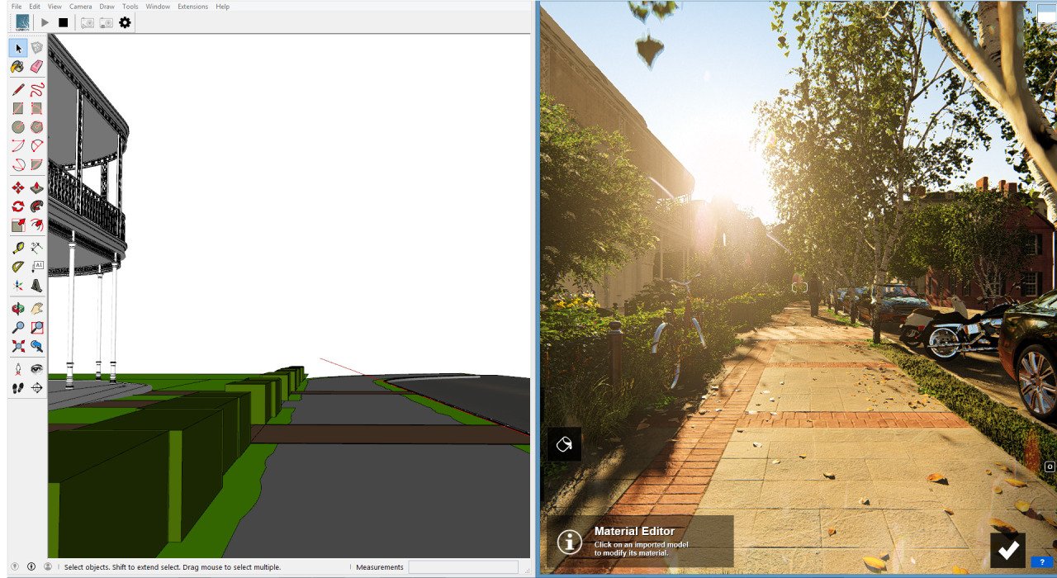Click the Measurements input box
1057x578 pixels.
coord(462,567)
